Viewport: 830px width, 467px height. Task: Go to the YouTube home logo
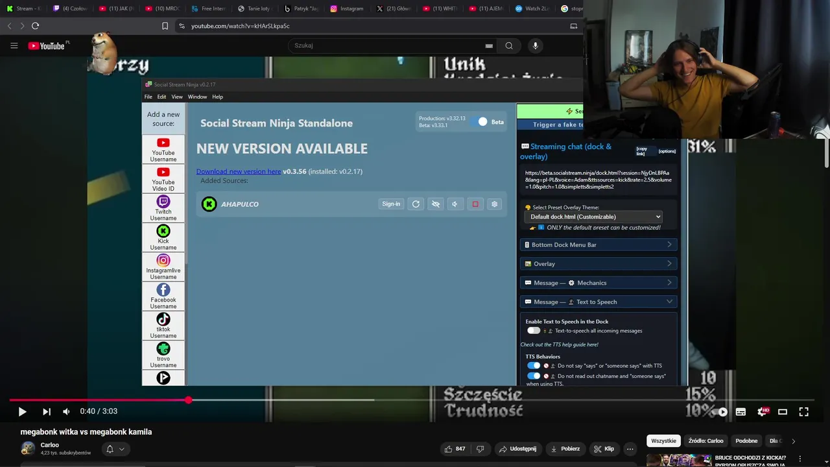pos(47,45)
